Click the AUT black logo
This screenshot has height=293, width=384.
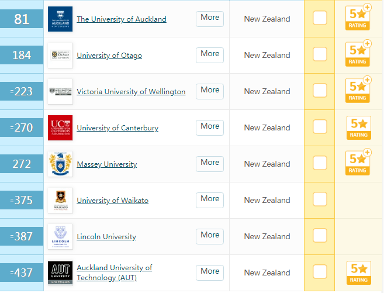60,273
